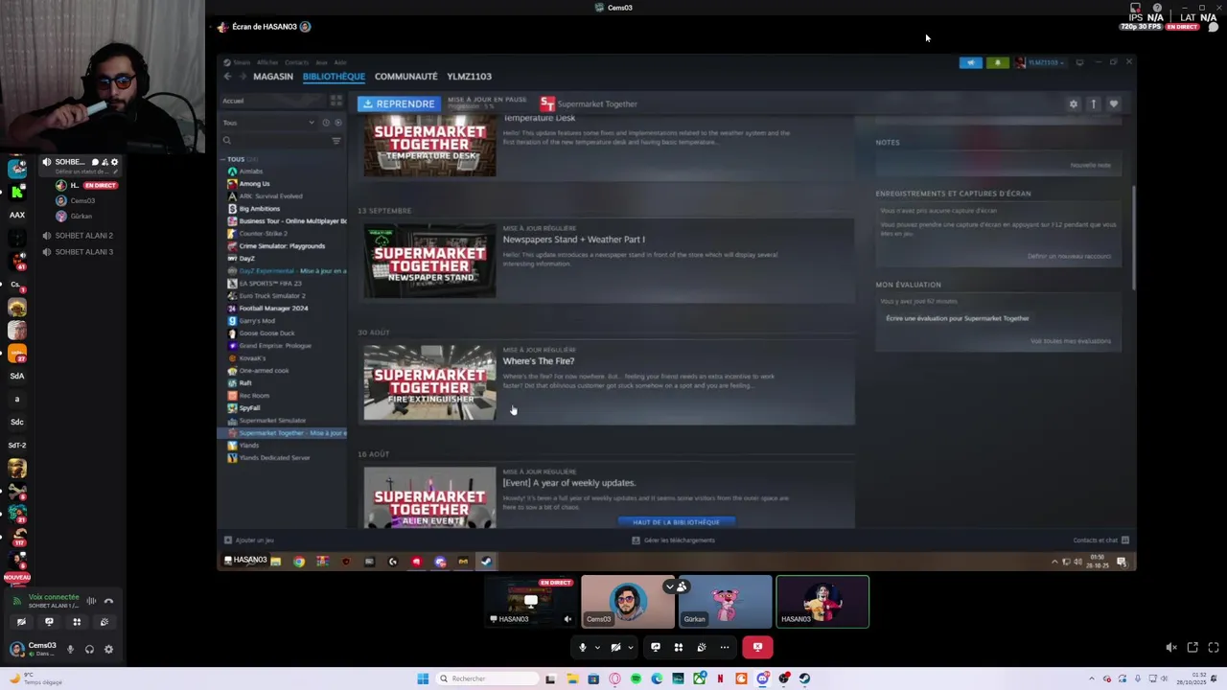Toggle noise suppression in voice panel

(x=91, y=601)
